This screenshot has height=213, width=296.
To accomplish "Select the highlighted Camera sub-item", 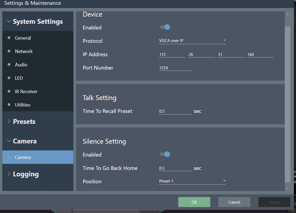I will (38, 157).
